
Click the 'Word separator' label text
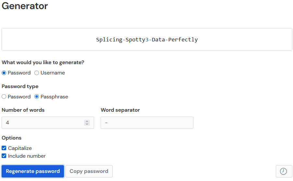[120, 110]
